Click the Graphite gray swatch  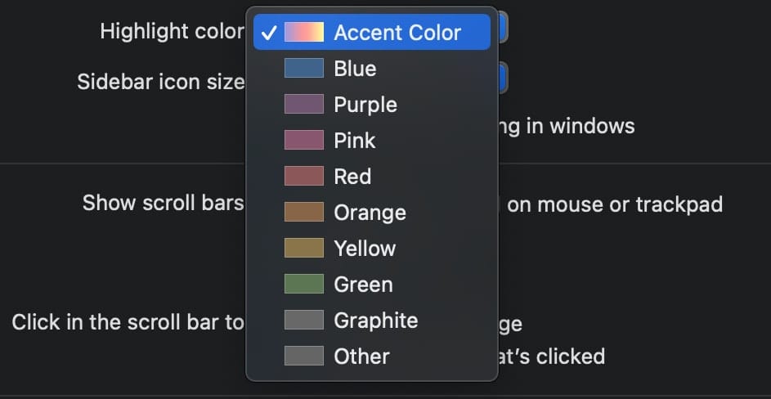[x=304, y=321]
